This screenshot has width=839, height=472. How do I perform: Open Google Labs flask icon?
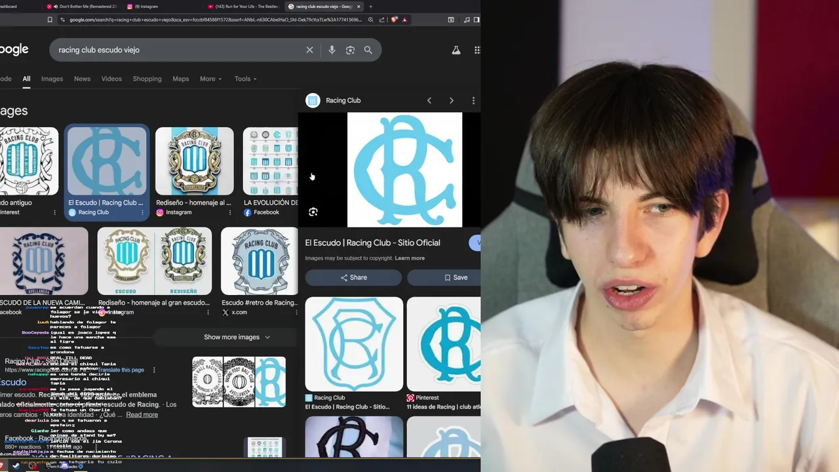click(x=456, y=50)
